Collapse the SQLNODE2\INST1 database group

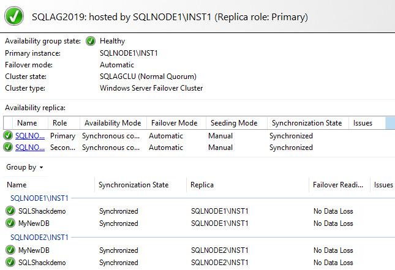(40, 238)
